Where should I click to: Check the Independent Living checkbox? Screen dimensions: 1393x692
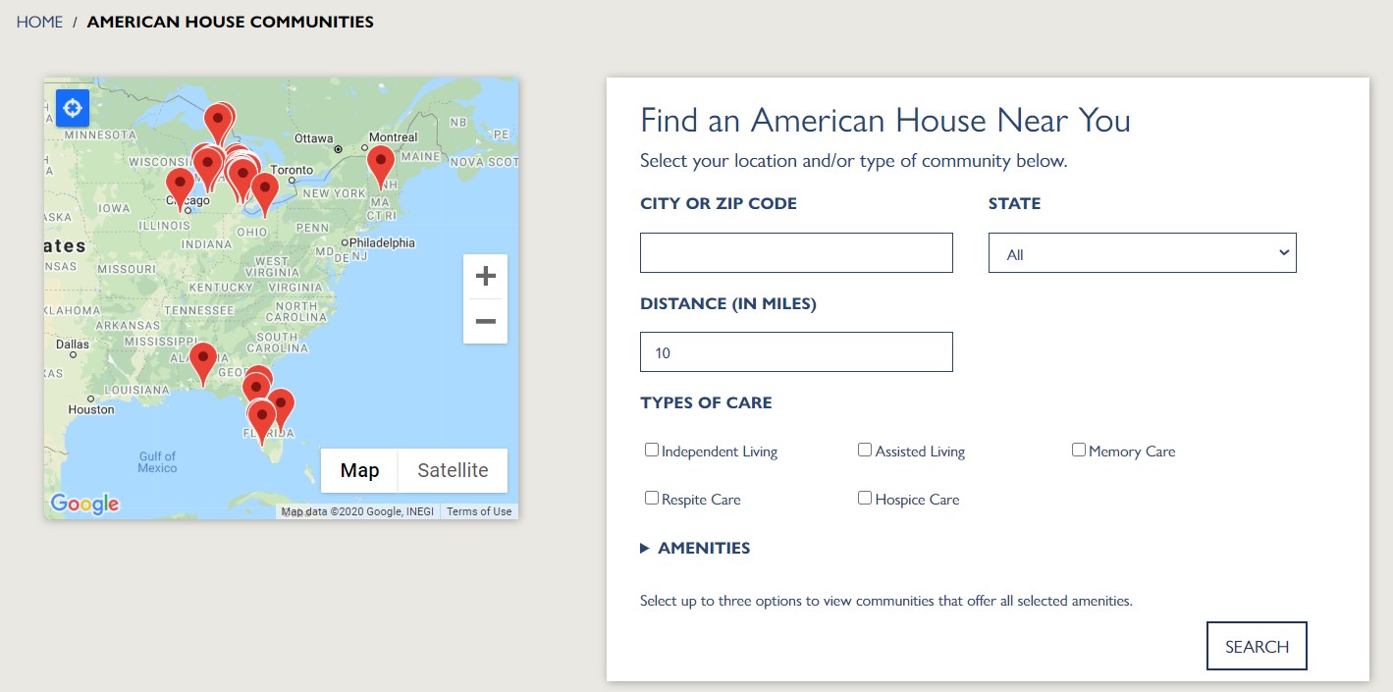(652, 451)
